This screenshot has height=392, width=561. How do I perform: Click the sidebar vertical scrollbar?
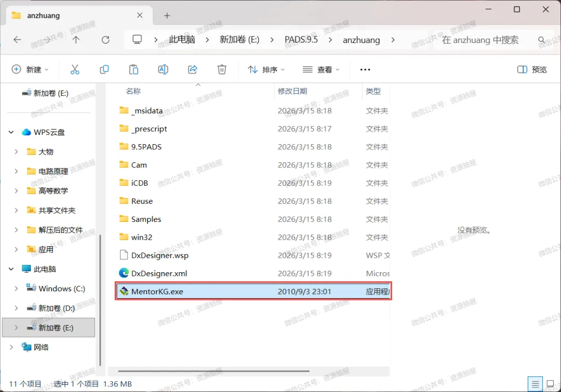tap(100, 300)
